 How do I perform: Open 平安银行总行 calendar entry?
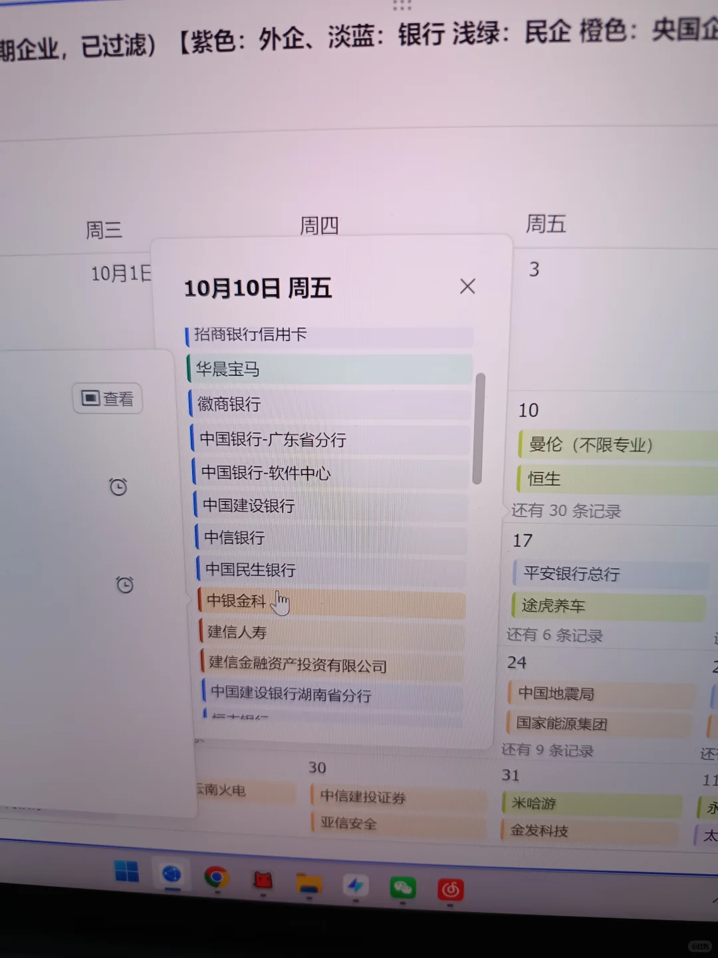pos(611,573)
